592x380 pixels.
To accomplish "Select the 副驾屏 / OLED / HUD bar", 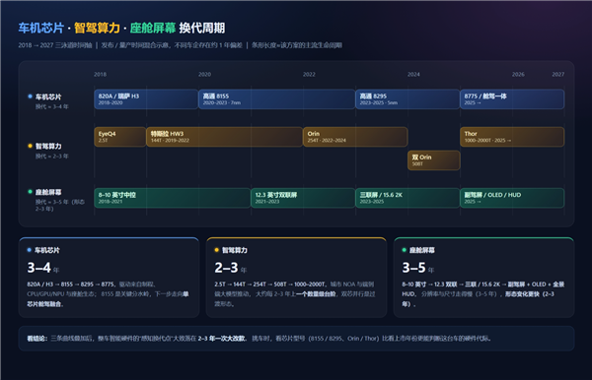I will 512,198.
